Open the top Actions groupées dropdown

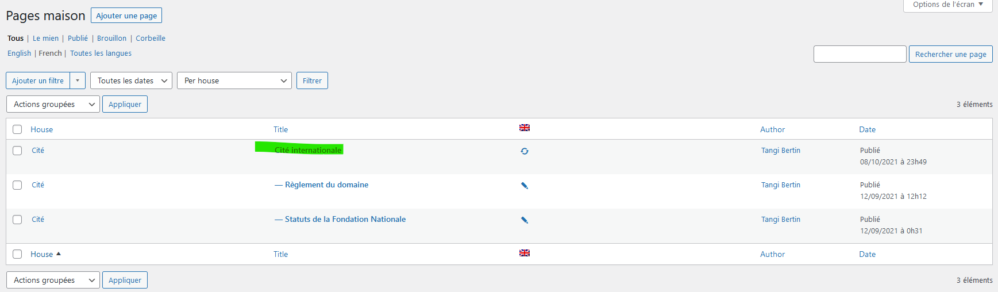click(53, 104)
